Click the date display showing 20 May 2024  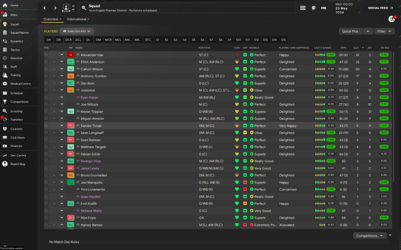(344, 8)
